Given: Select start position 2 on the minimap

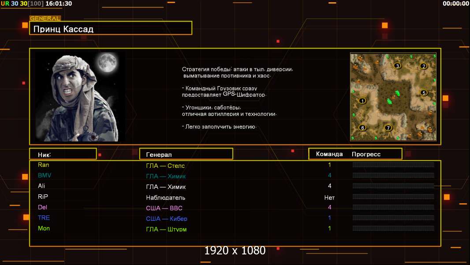Looking at the screenshot, I should click(424, 66).
